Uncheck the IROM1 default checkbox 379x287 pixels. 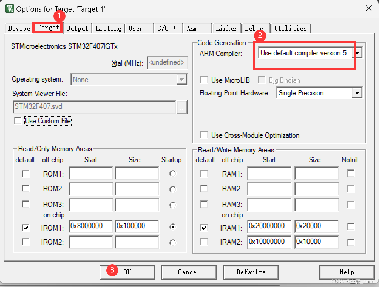click(25, 227)
